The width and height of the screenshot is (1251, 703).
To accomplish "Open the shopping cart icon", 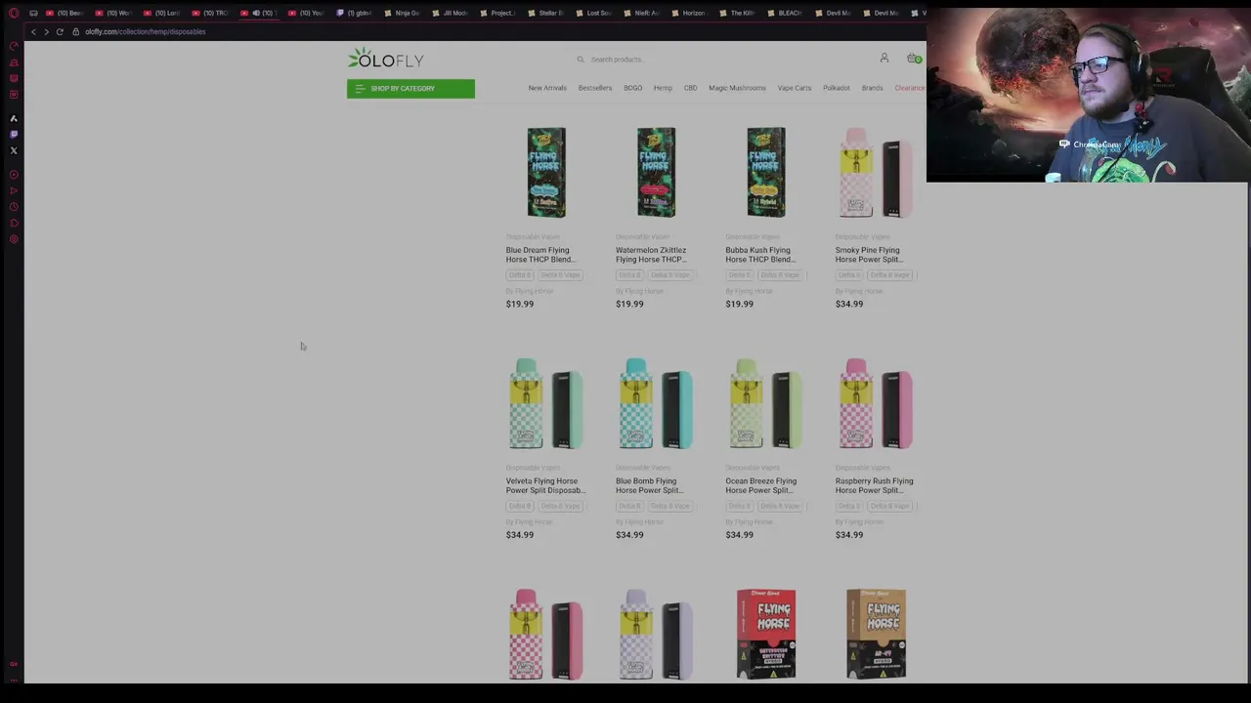I will pyautogui.click(x=913, y=59).
